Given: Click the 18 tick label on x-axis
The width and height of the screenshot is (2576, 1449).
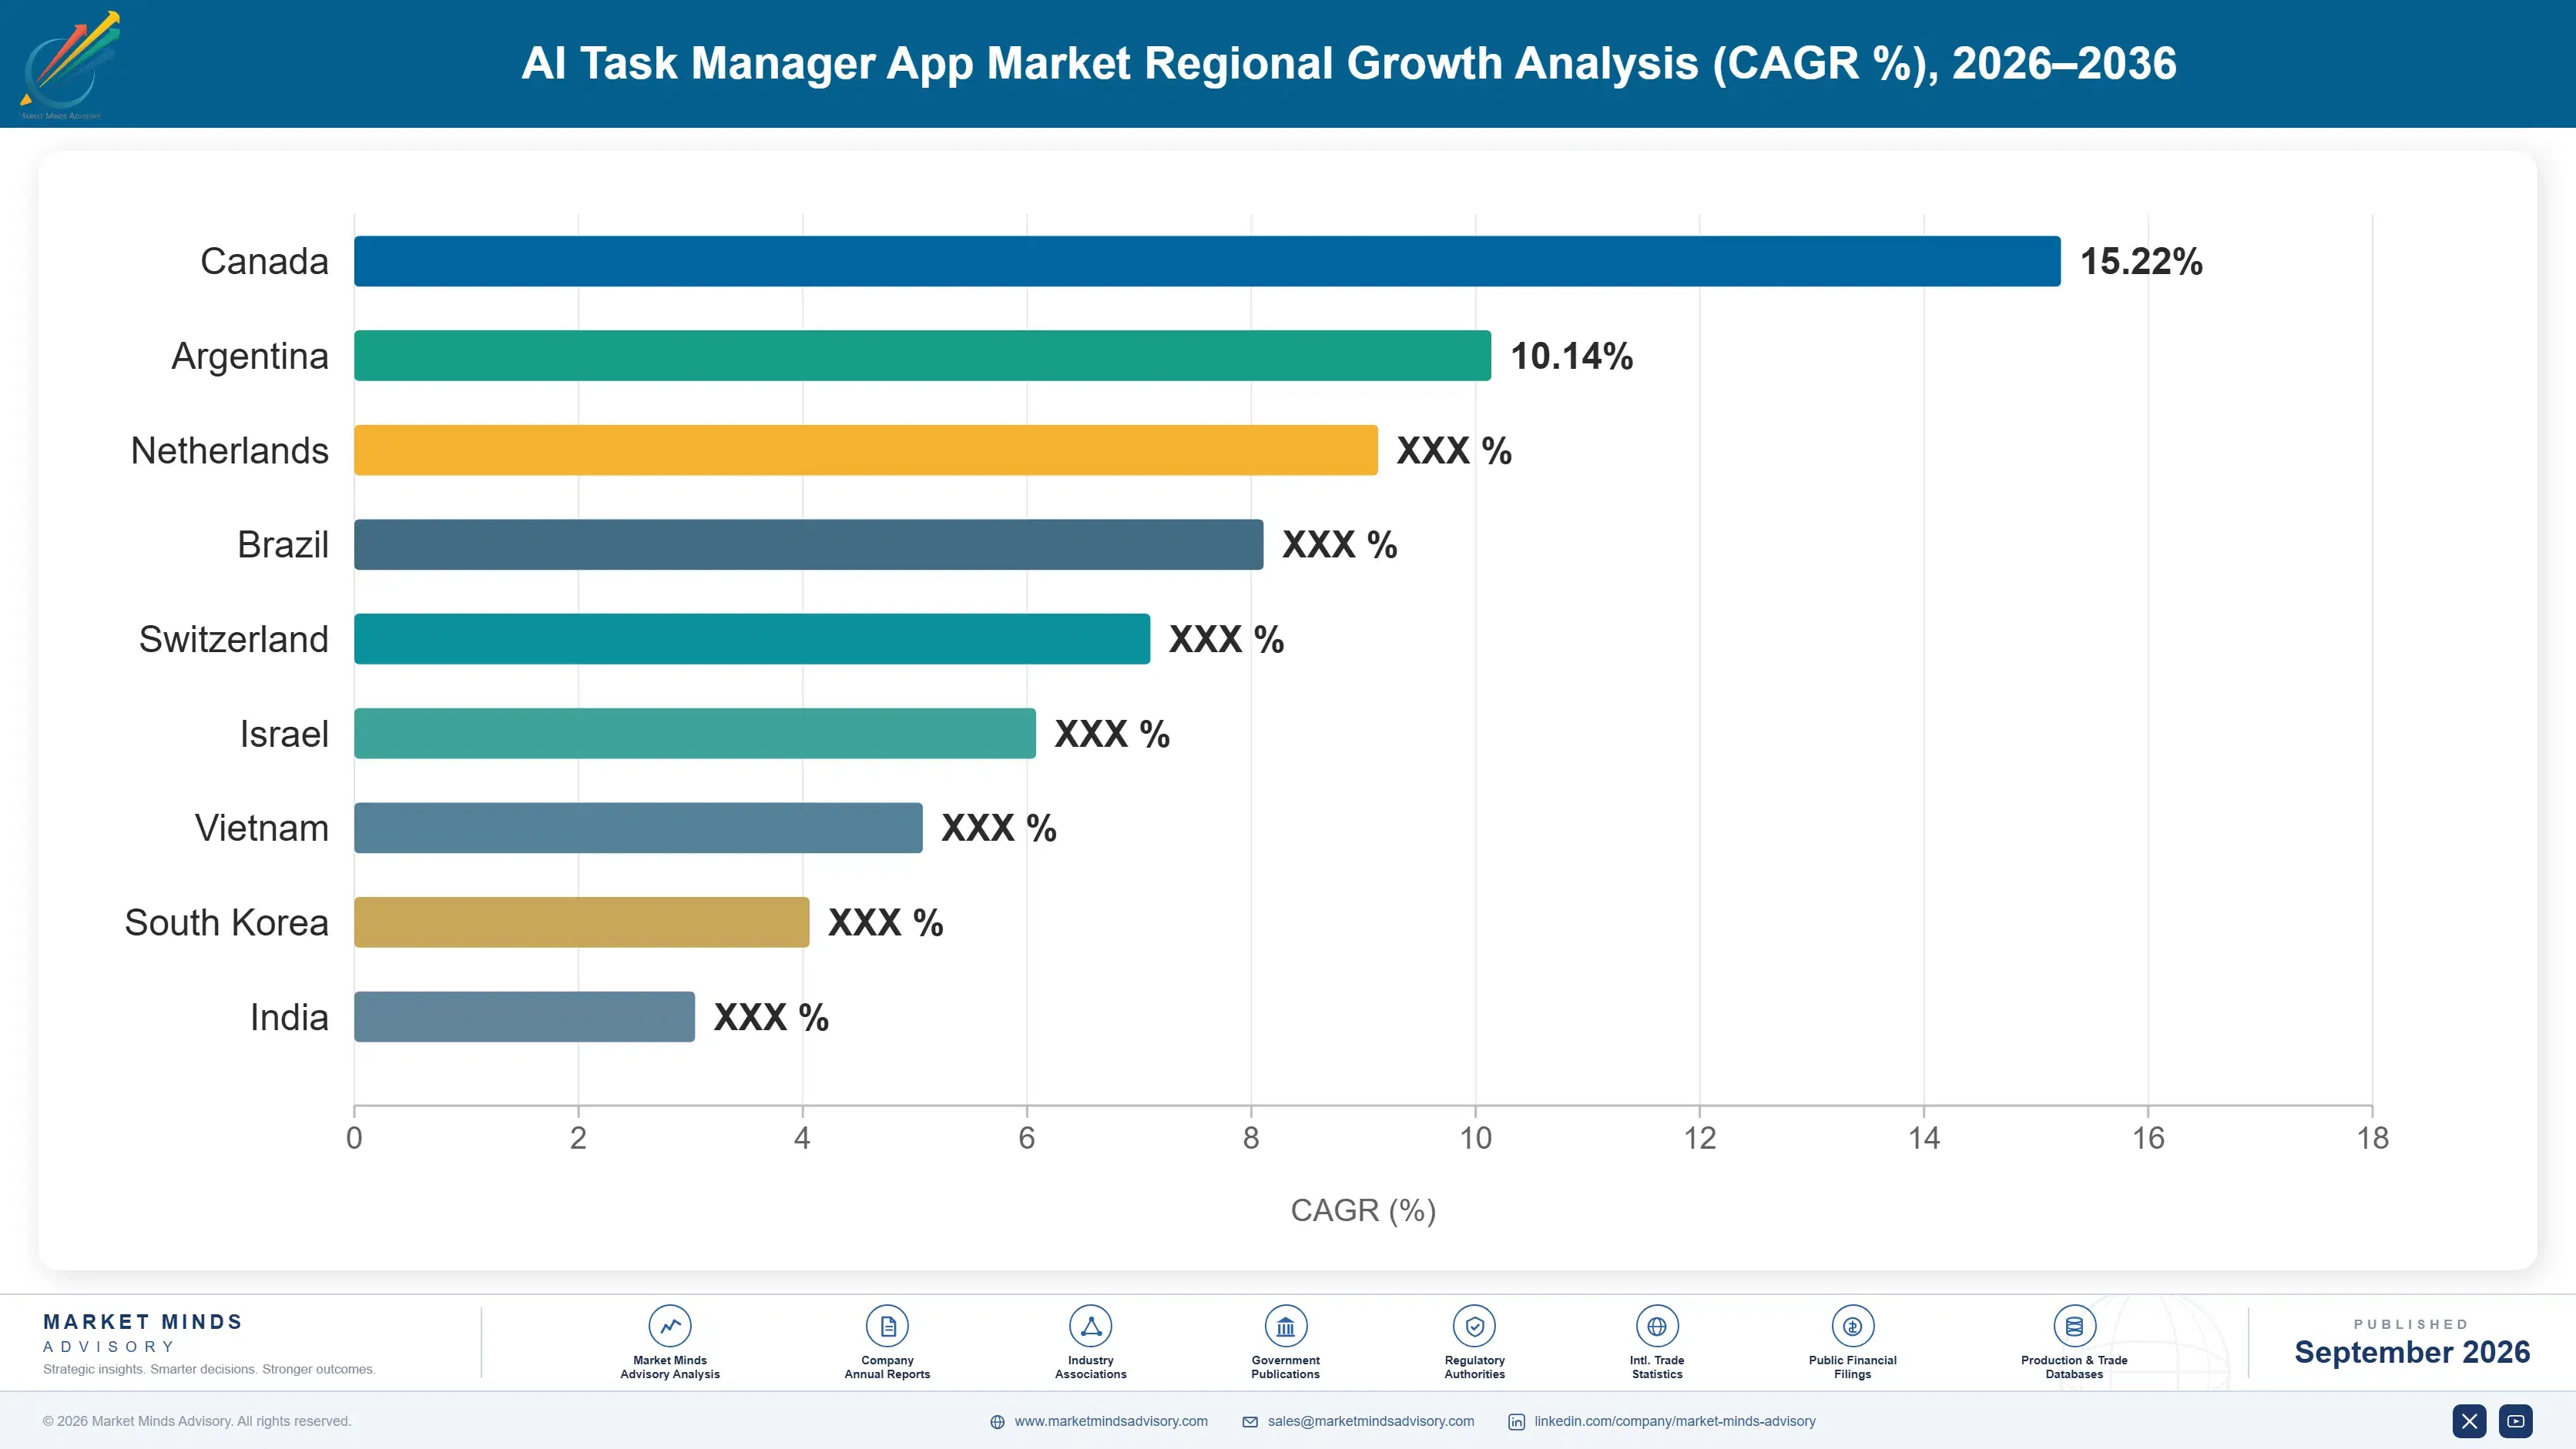Looking at the screenshot, I should [2372, 1138].
